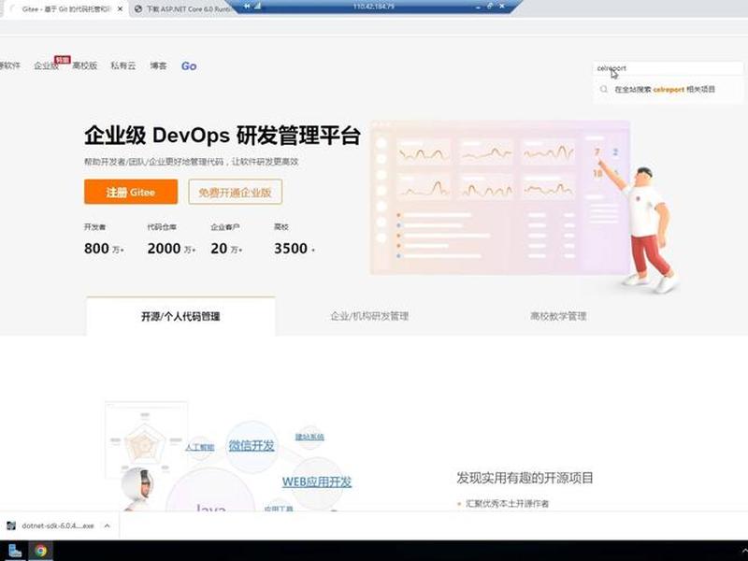Select the 企业/机构研发管理 tab
748x561 pixels.
(369, 316)
